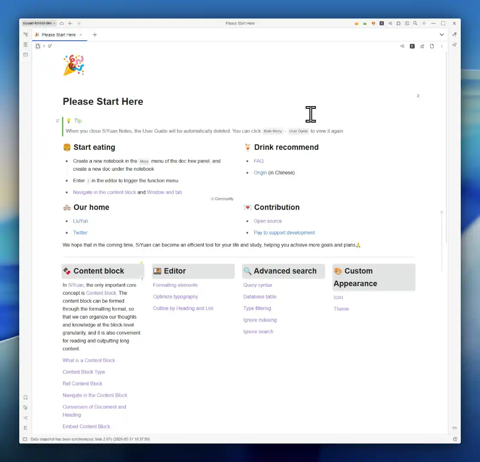Go back with the left arrow
This screenshot has height=462, width=480.
[71, 23]
